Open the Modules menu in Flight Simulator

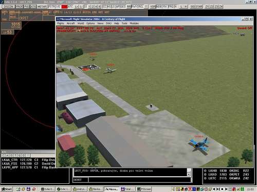134,23
